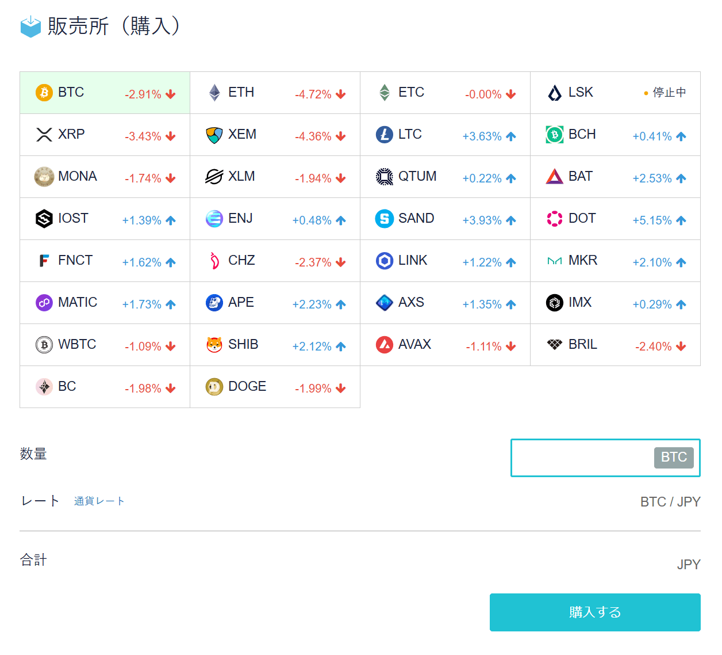Click the LINK coin tile
This screenshot has height=655, width=722.
[445, 261]
